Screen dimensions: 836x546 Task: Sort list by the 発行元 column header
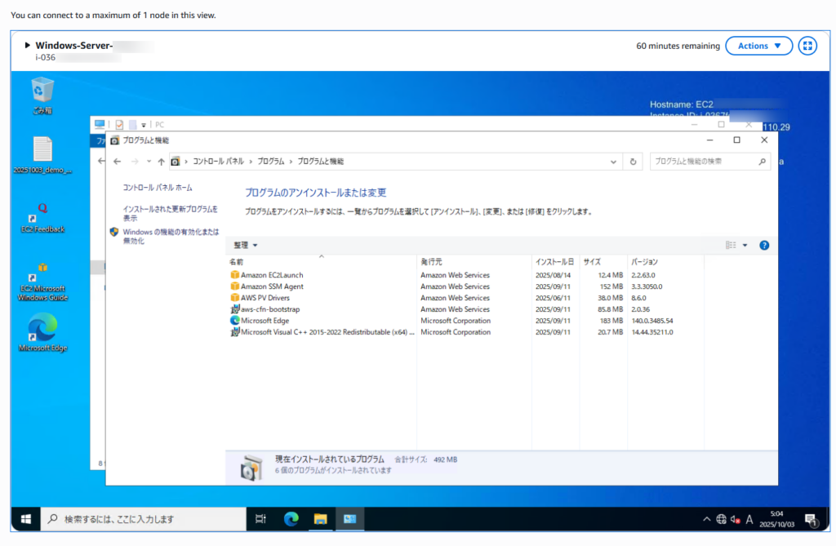click(431, 262)
